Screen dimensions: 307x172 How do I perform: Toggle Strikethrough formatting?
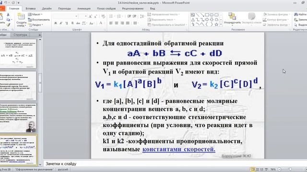pyautogui.click(x=78, y=23)
